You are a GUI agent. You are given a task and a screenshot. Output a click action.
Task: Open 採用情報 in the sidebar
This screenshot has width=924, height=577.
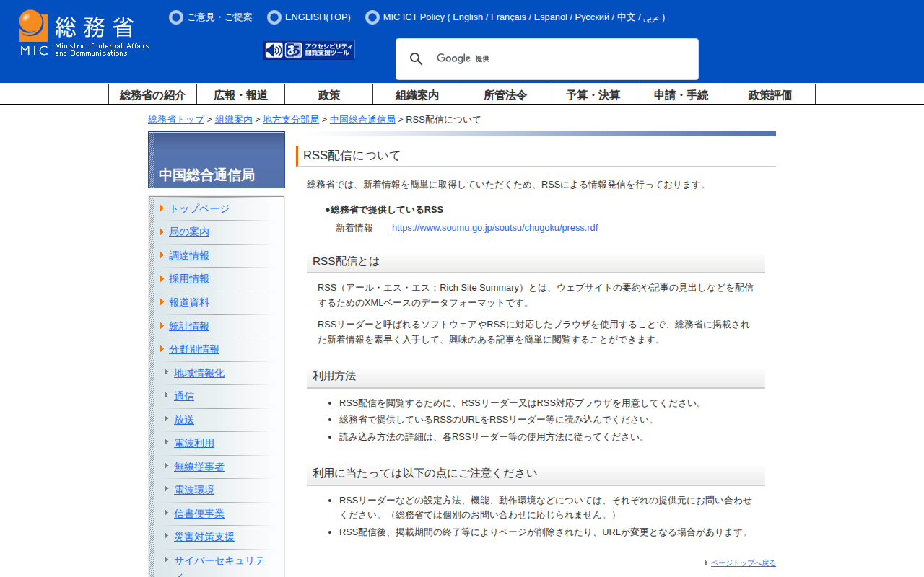coord(188,278)
